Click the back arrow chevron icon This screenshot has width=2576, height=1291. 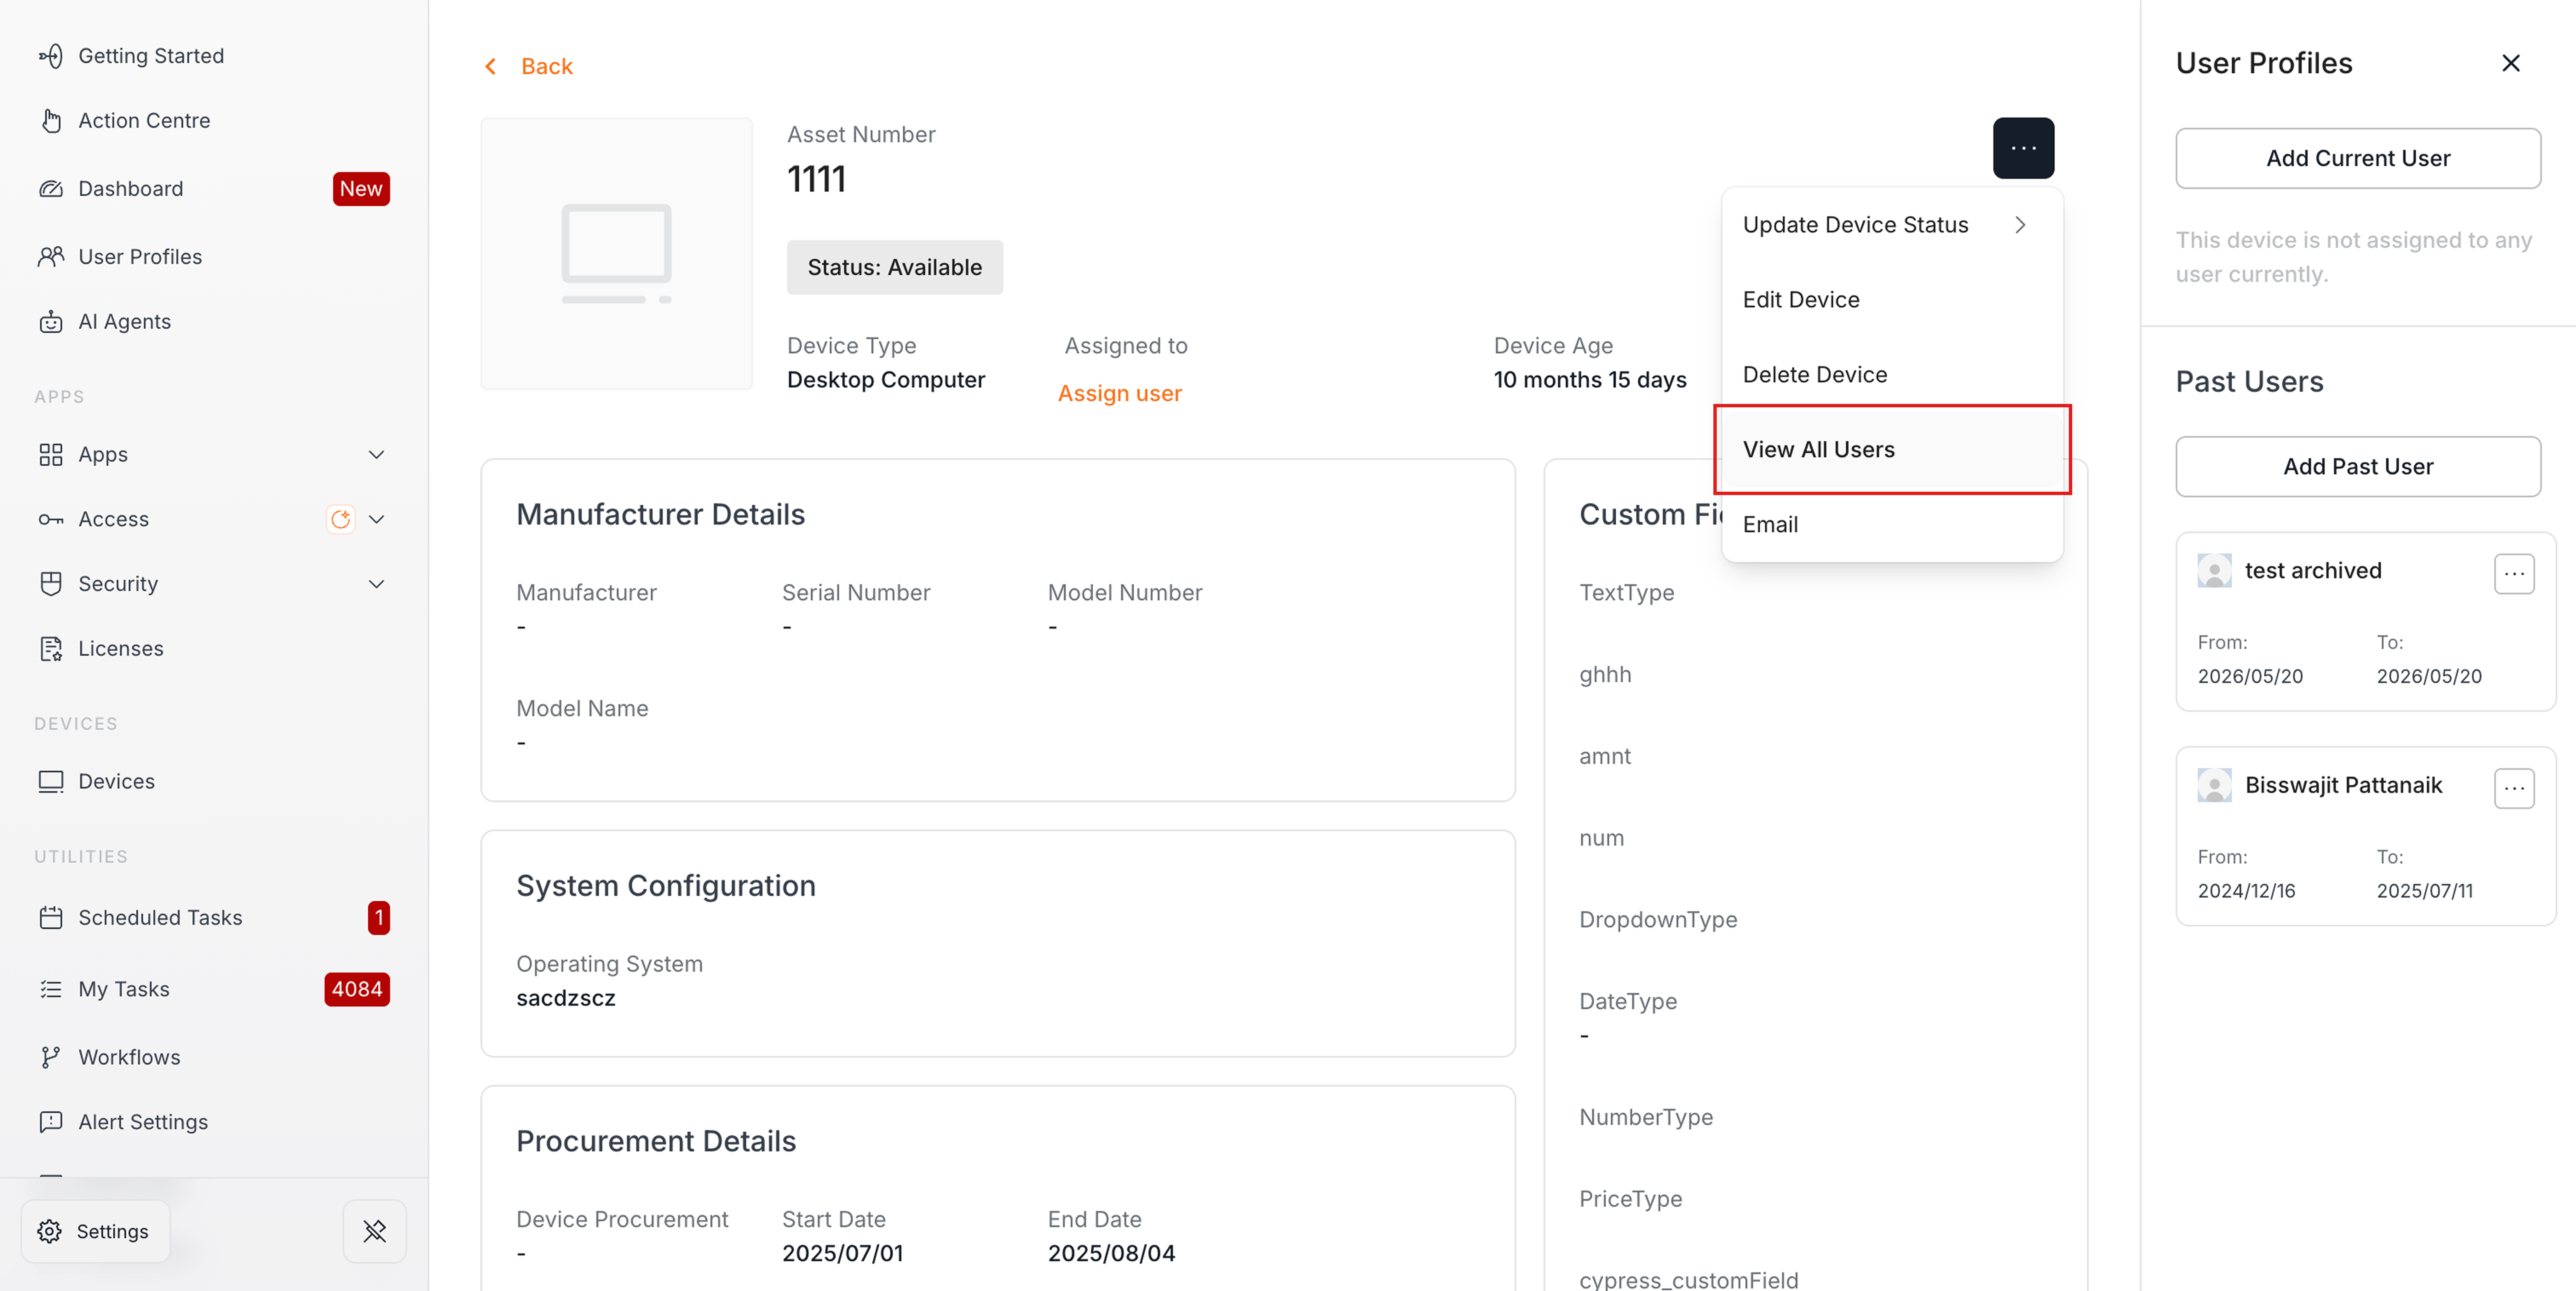pos(490,67)
